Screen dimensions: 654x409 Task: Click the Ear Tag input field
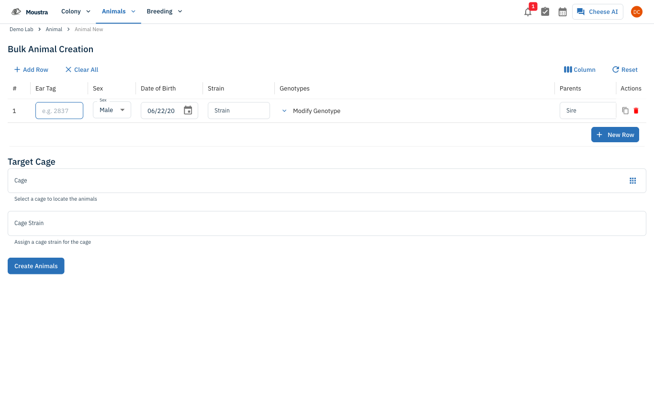[59, 111]
